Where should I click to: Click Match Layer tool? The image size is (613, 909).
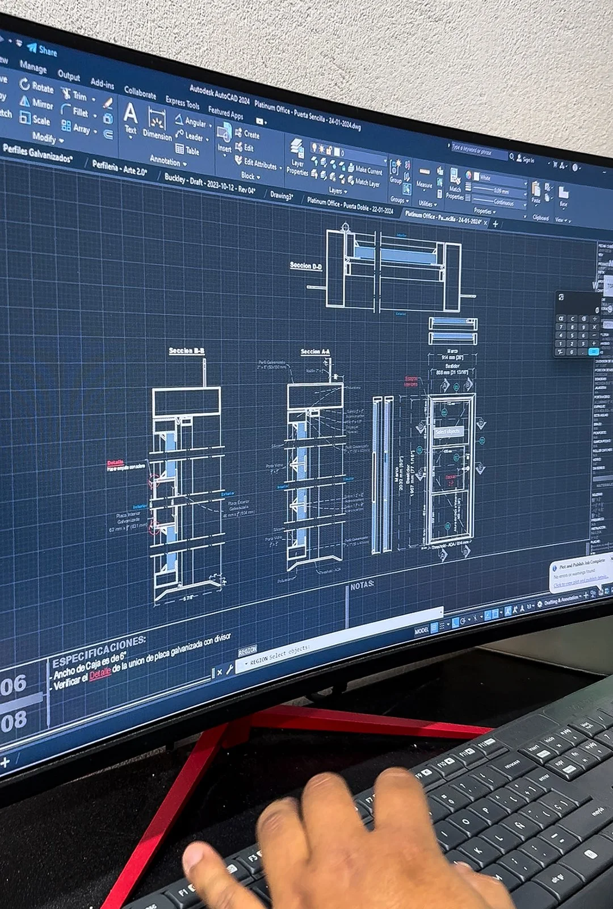pos(363,182)
